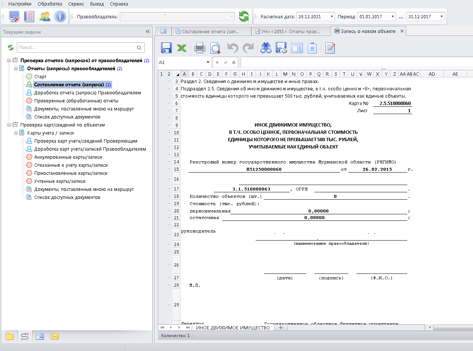Undo the last action
Screen dimensions: 473x351
(232, 48)
